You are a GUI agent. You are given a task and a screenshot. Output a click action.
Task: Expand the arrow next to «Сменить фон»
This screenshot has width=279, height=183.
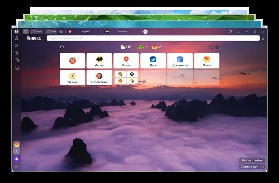click(263, 167)
